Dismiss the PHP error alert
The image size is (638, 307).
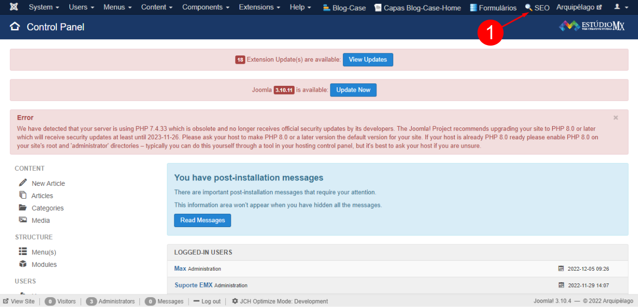[615, 118]
